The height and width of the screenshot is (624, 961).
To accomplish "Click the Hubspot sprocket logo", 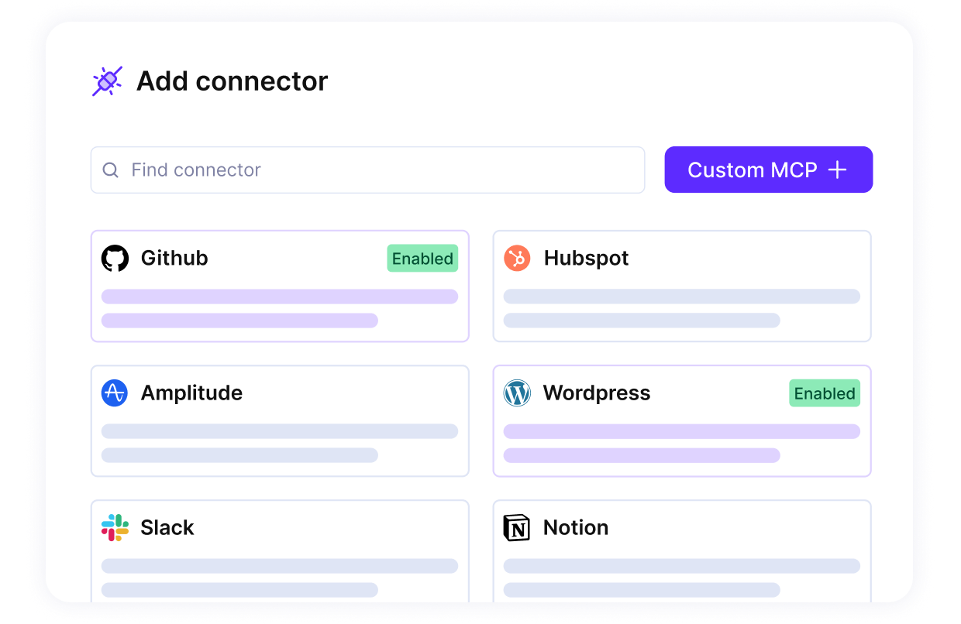I will pos(517,258).
